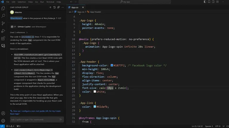Open color picker for #1877F2 swatch
Screen dimensions: 229x128
coord(112,65)
